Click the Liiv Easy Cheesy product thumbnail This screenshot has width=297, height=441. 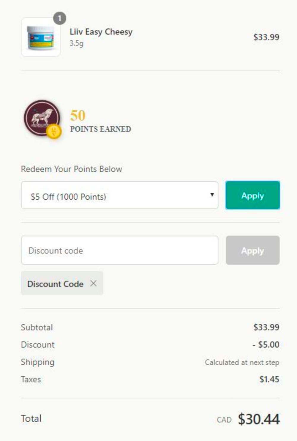pos(41,38)
